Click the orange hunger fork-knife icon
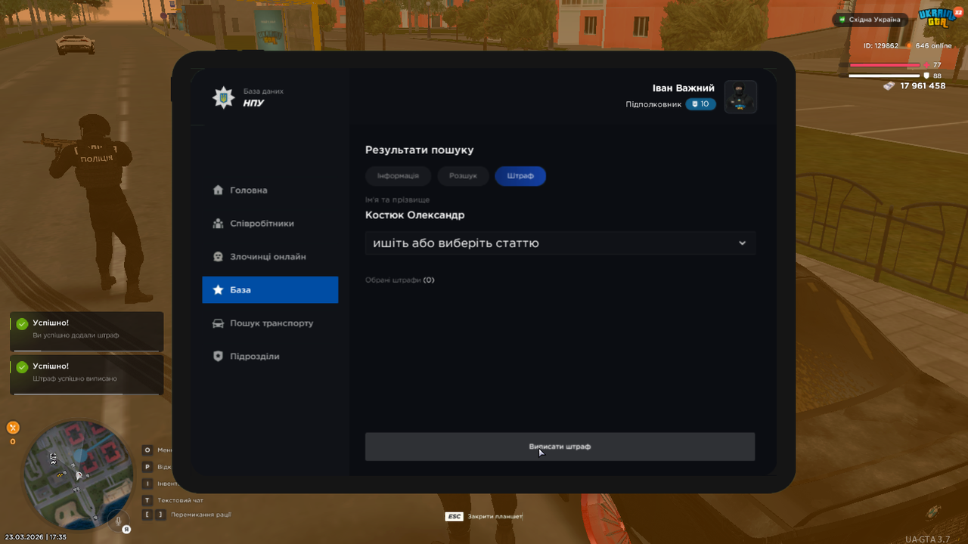This screenshot has width=968, height=544. point(13,428)
